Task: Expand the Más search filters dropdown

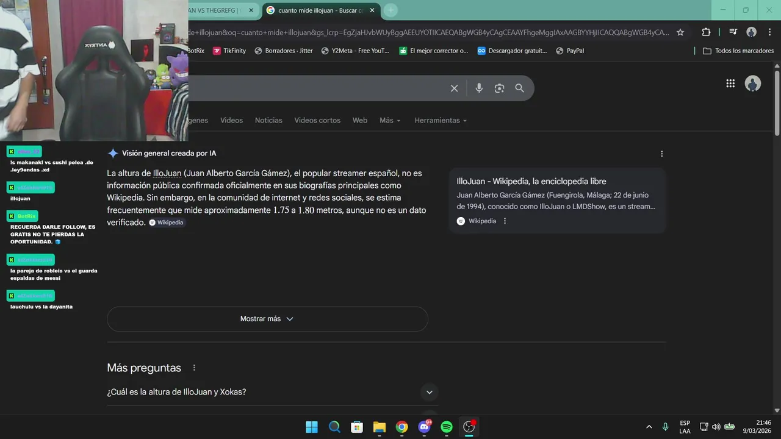Action: (390, 120)
